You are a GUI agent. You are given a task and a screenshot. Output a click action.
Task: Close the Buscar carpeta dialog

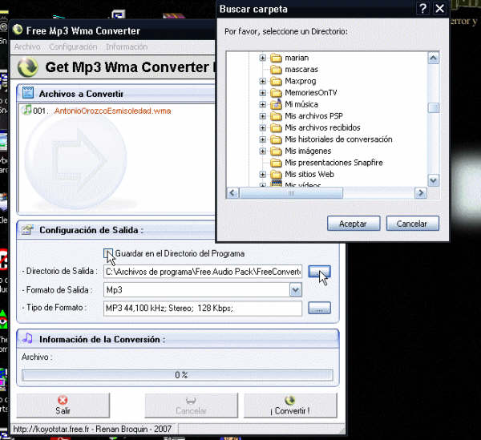(x=439, y=9)
